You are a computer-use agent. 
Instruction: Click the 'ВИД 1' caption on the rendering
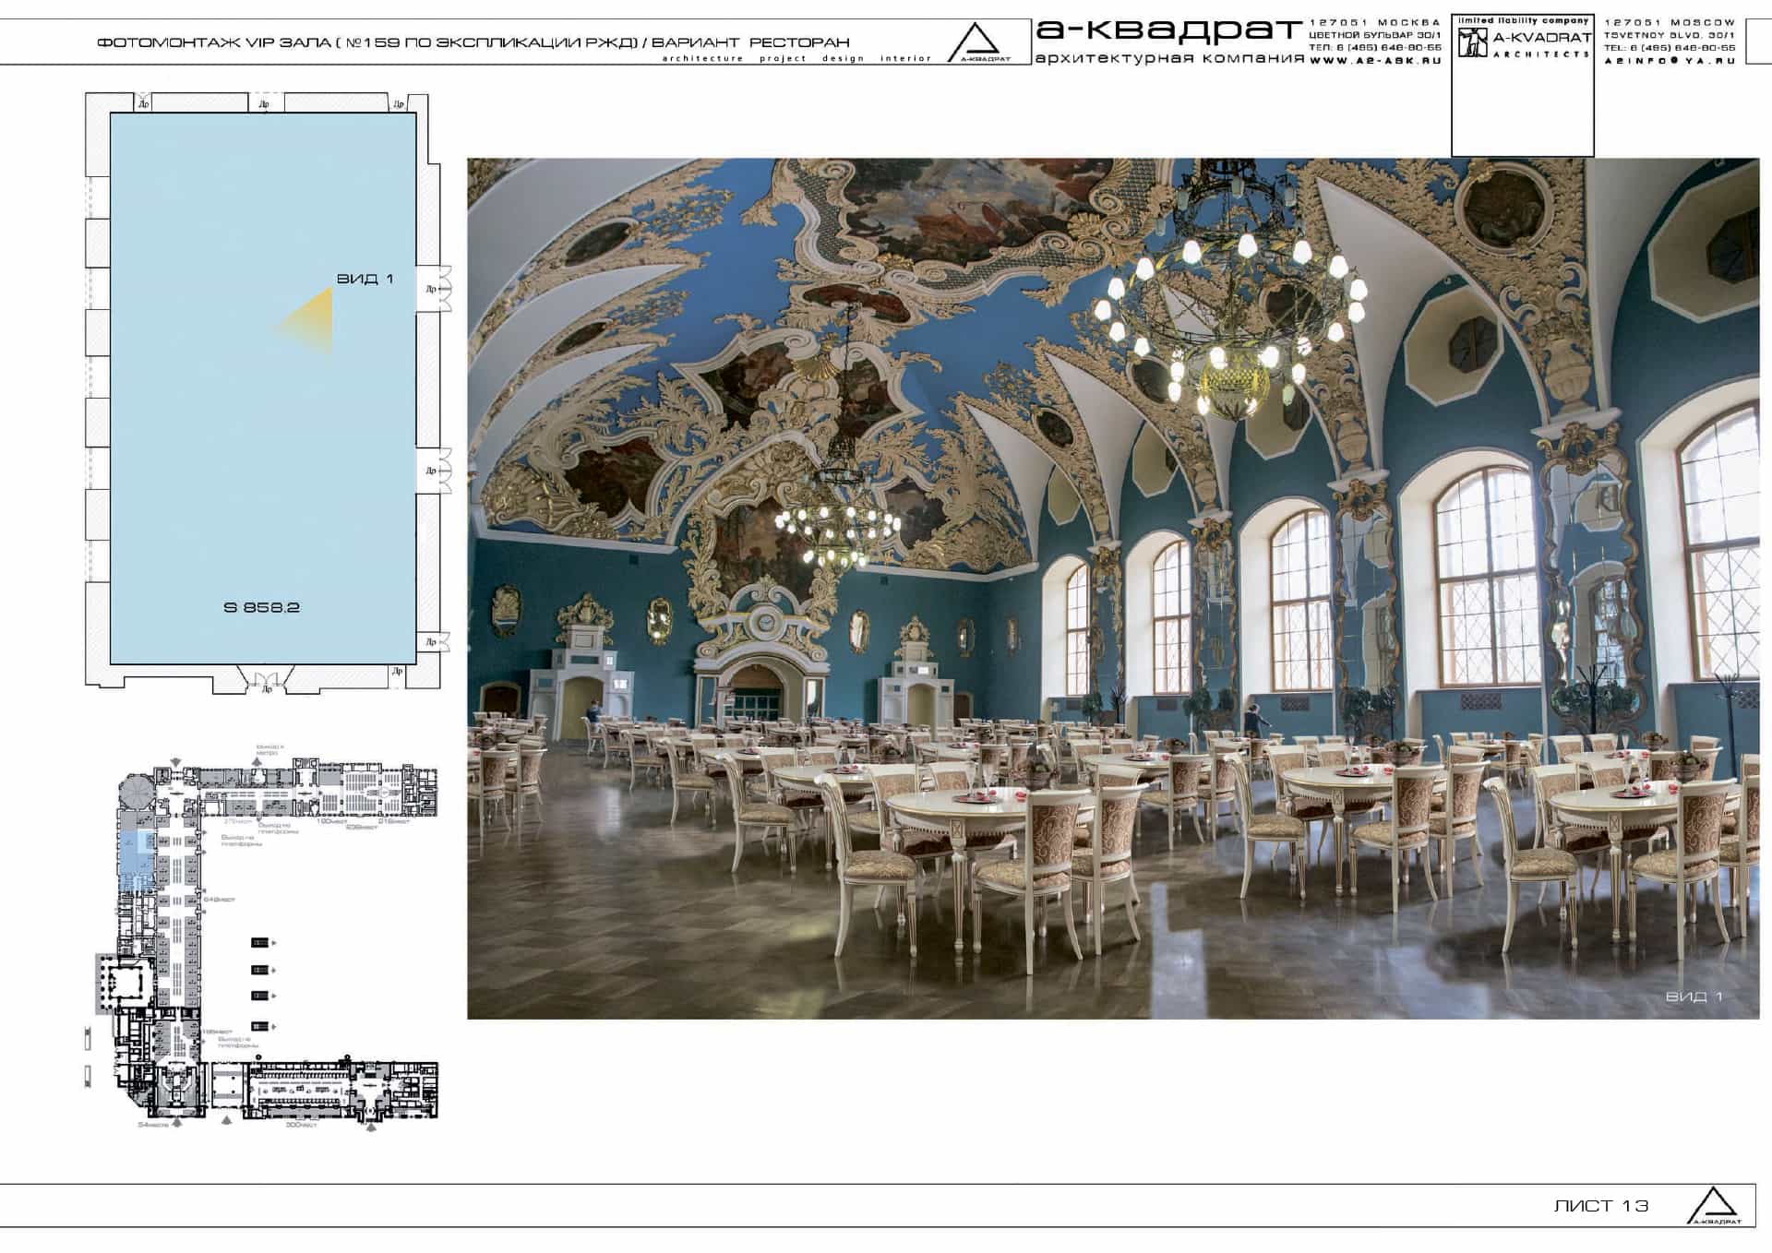[x=1694, y=996]
